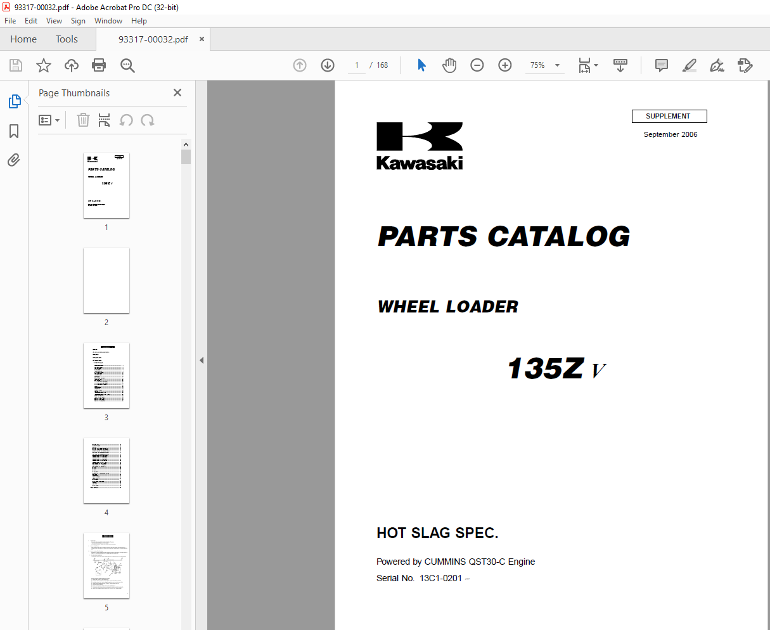Click 'Powered by CUMMINS QST30-C Engine' text

(x=456, y=562)
